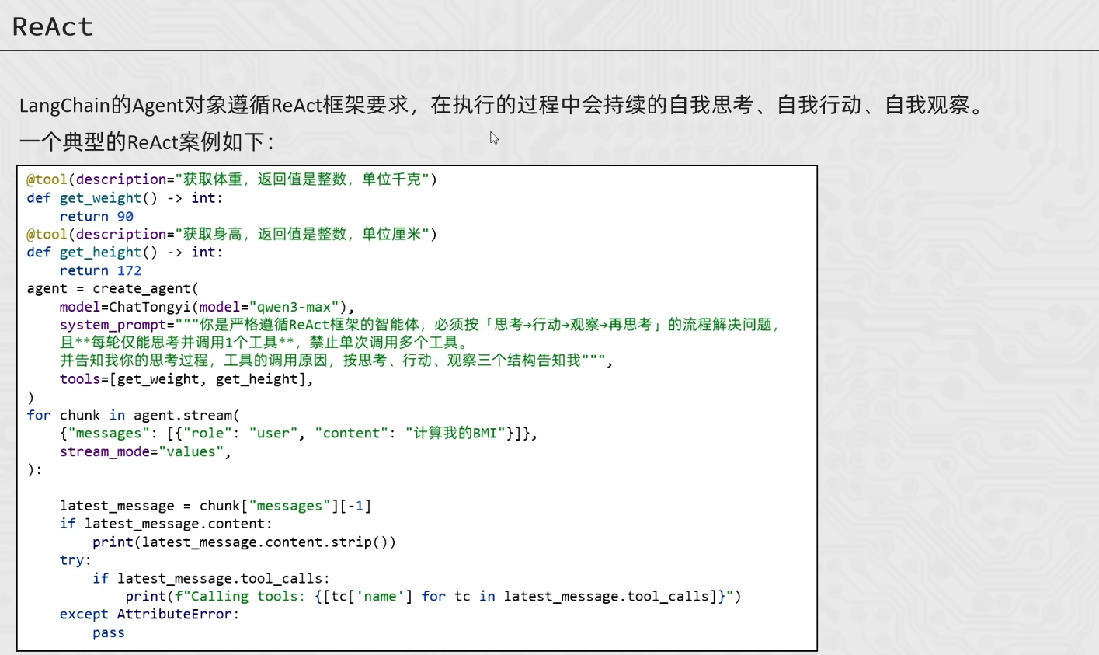Click the "pass" statement
This screenshot has width=1099, height=655.
pyautogui.click(x=109, y=632)
